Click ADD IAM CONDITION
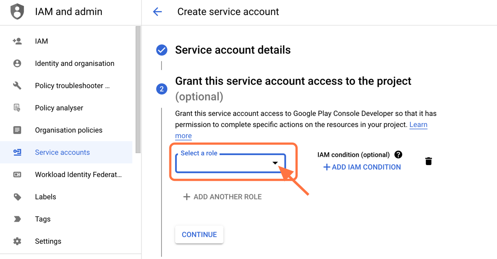The image size is (497, 259). coord(362,167)
